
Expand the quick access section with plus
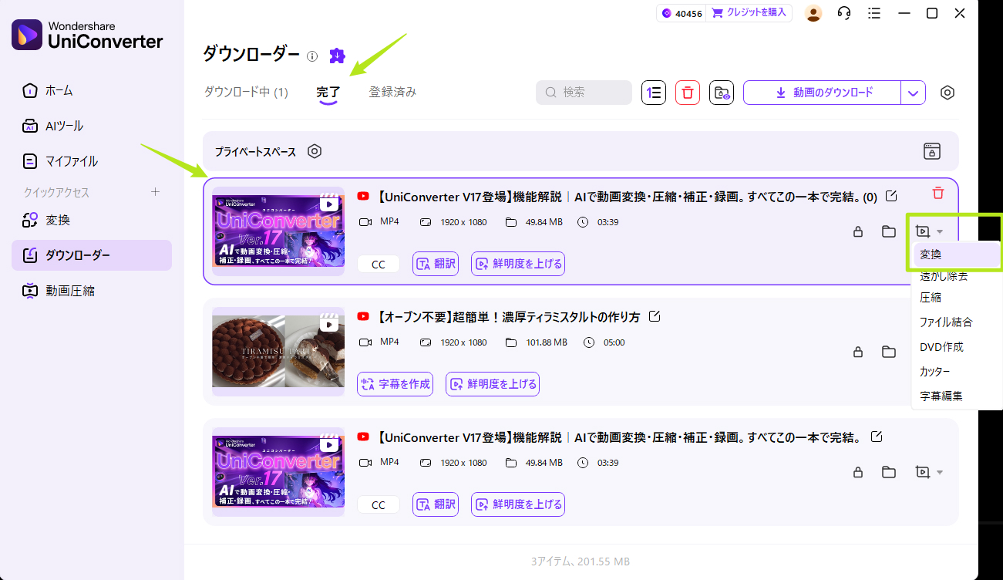pos(155,191)
